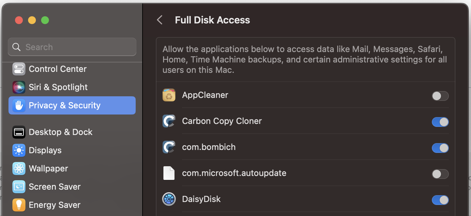The height and width of the screenshot is (216, 471).
Task: Open Desktop & Dock settings
Action: 60,132
